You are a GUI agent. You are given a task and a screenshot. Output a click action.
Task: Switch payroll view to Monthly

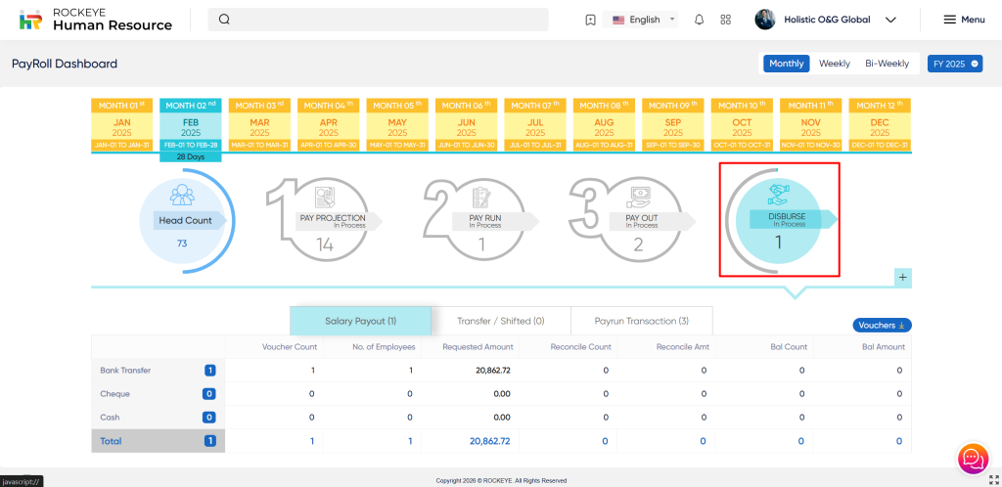click(x=786, y=64)
